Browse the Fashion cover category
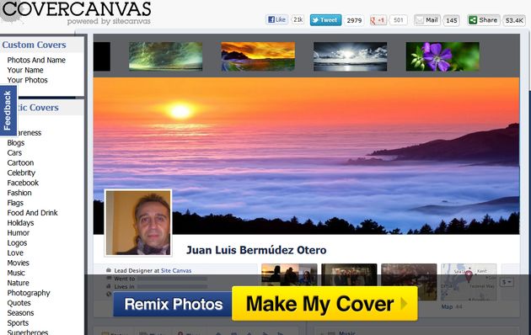This screenshot has width=531, height=335. pyautogui.click(x=19, y=193)
